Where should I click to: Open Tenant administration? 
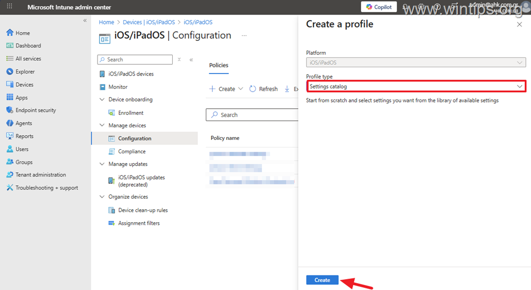[x=40, y=175]
